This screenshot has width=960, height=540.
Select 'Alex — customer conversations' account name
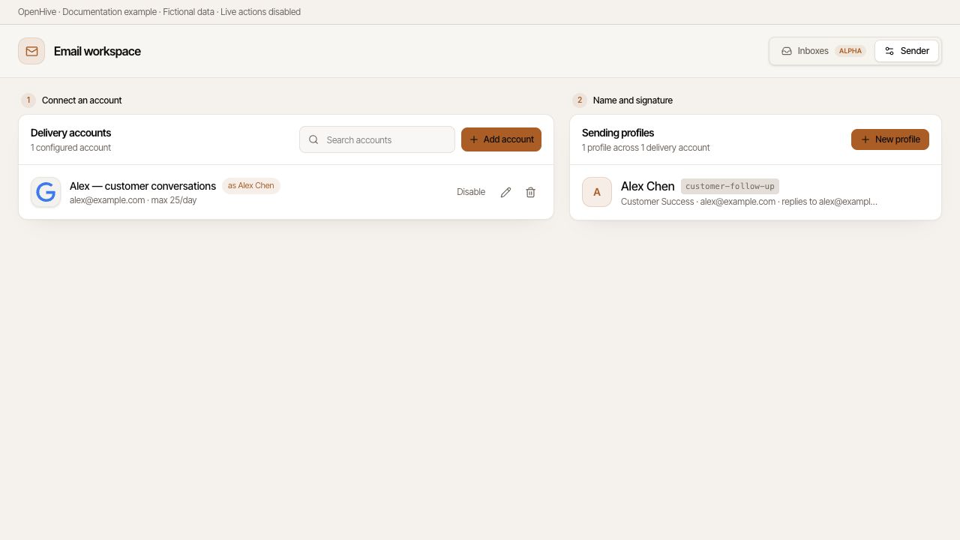pyautogui.click(x=142, y=186)
